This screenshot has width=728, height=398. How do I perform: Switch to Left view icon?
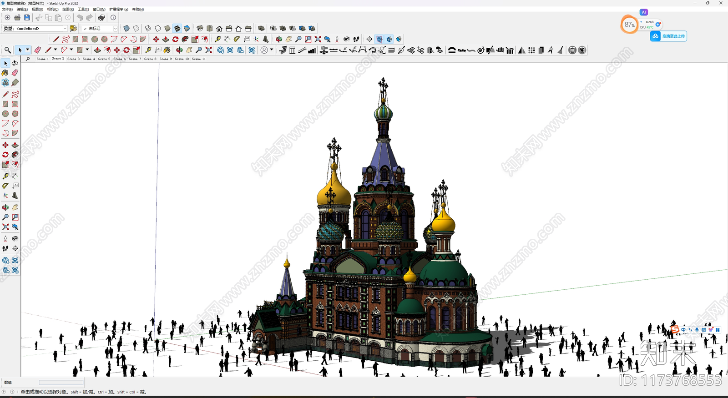248,28
